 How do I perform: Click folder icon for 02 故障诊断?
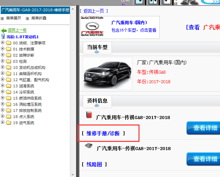9,55
